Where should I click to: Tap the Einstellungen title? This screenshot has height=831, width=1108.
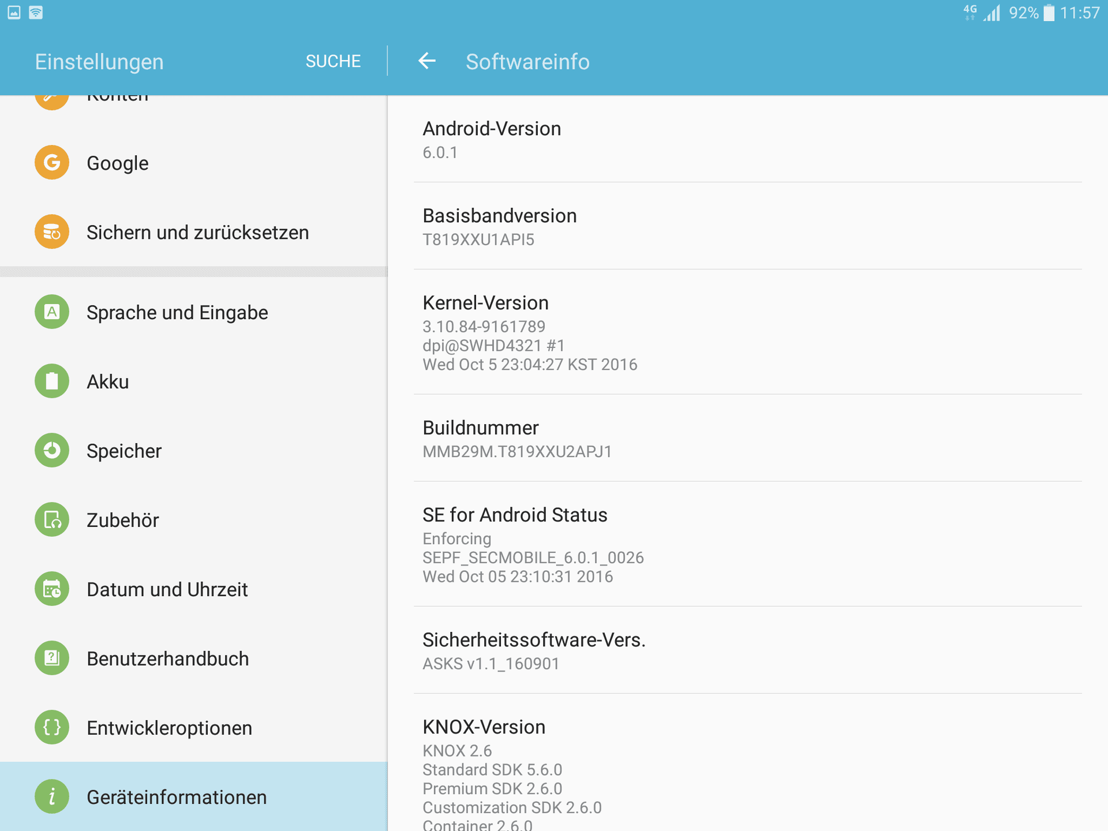point(99,62)
